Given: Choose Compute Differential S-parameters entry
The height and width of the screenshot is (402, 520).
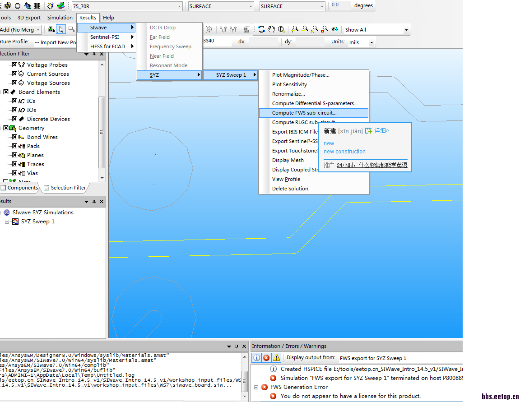Looking at the screenshot, I should [313, 103].
